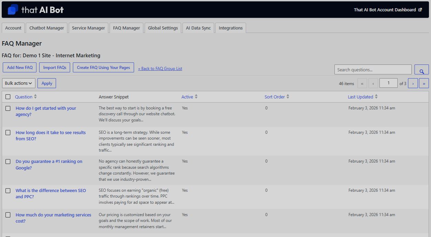This screenshot has width=431, height=237.
Task: Click the Add New FAQ button
Action: [x=20, y=68]
